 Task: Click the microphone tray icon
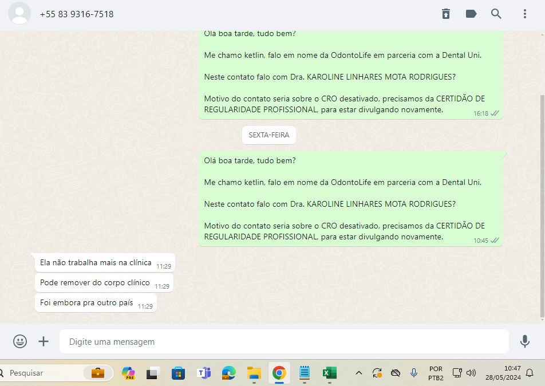point(413,373)
